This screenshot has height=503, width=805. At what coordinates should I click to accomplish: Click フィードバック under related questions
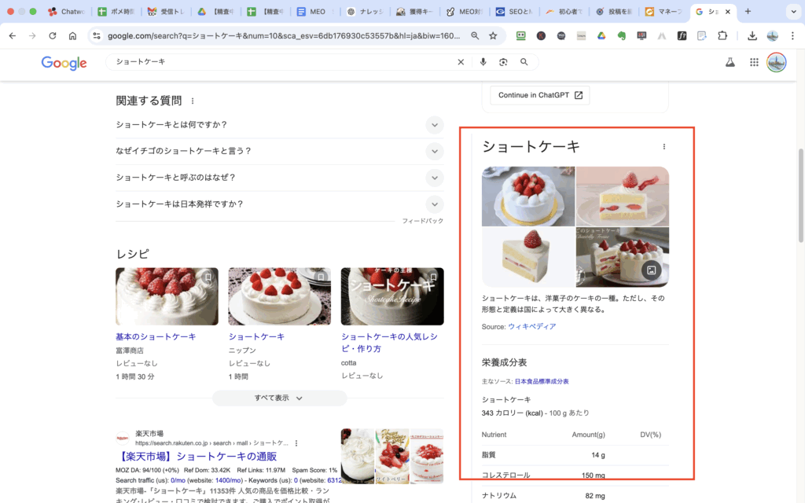(422, 221)
